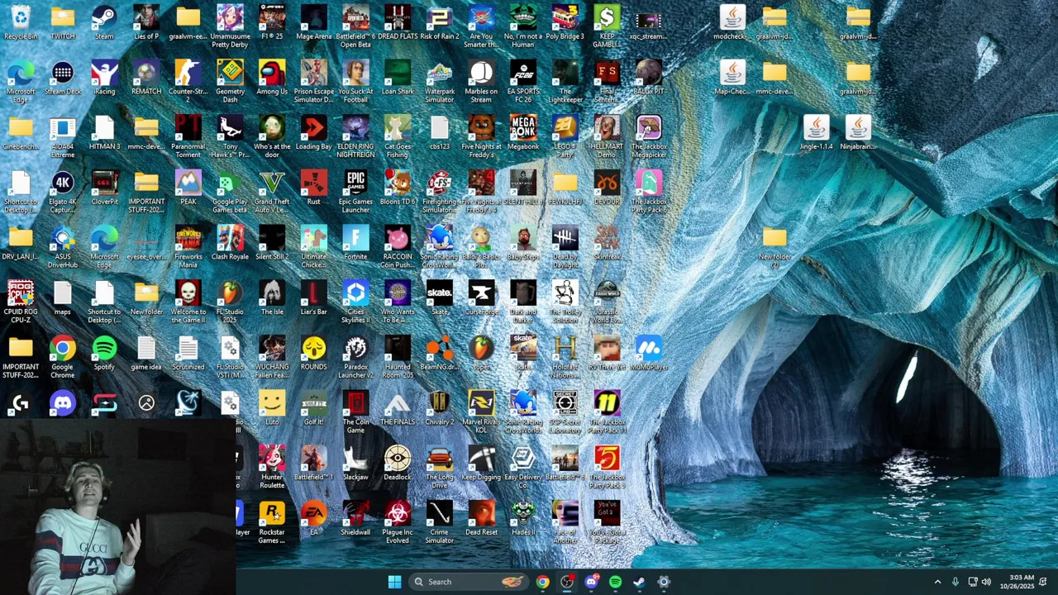The width and height of the screenshot is (1058, 595).
Task: Show hidden system tray icons
Action: click(x=937, y=582)
